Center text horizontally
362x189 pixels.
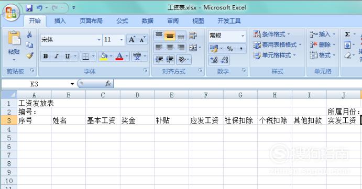pyautogui.click(x=170, y=48)
